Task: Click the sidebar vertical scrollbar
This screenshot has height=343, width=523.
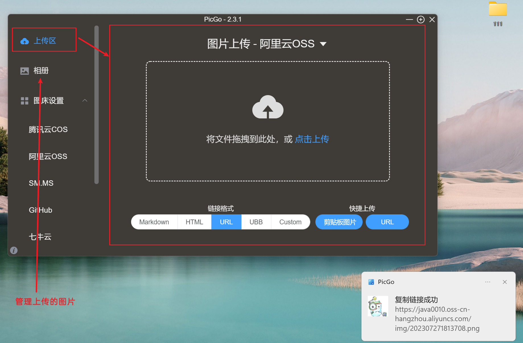Action: 96,105
